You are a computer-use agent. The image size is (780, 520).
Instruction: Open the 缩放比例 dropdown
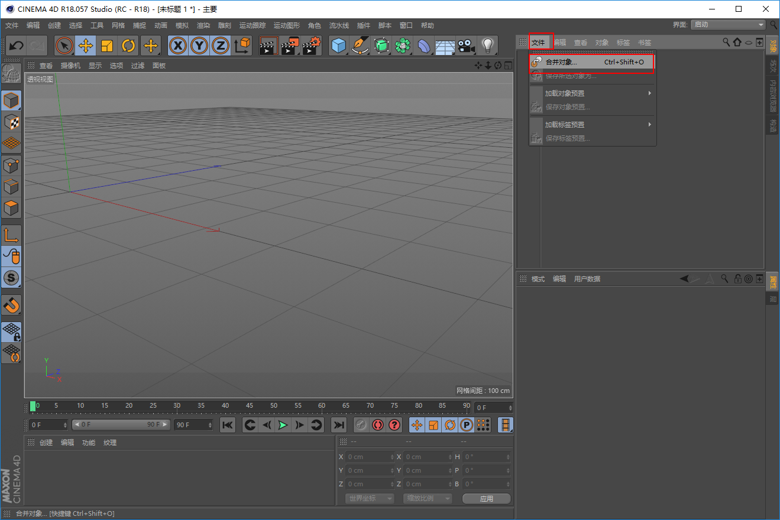[x=428, y=498]
